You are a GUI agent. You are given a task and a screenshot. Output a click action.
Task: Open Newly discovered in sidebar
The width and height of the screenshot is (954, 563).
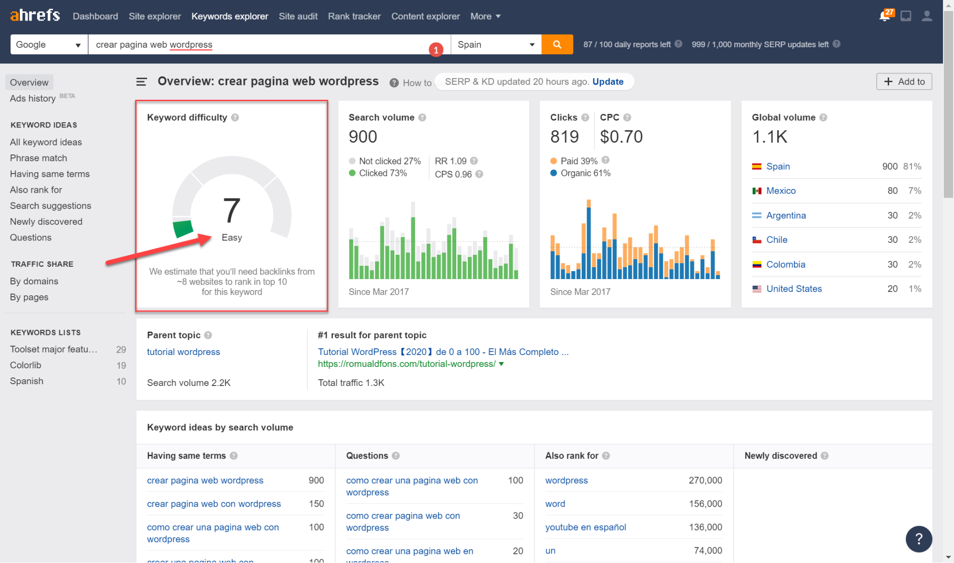(46, 222)
